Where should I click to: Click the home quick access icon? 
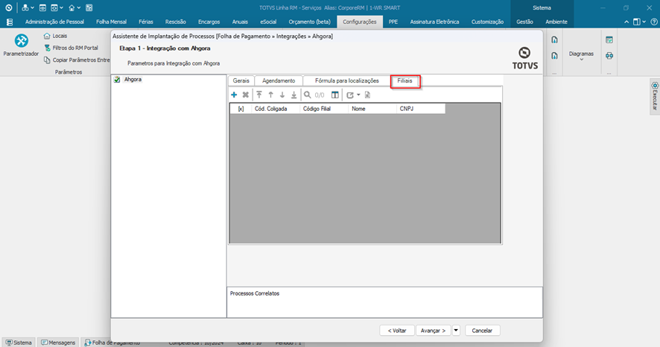[72, 7]
